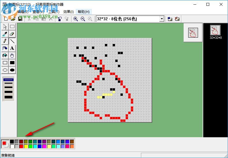Open the 工具(T) menu
228x158 pixels.
click(x=54, y=12)
